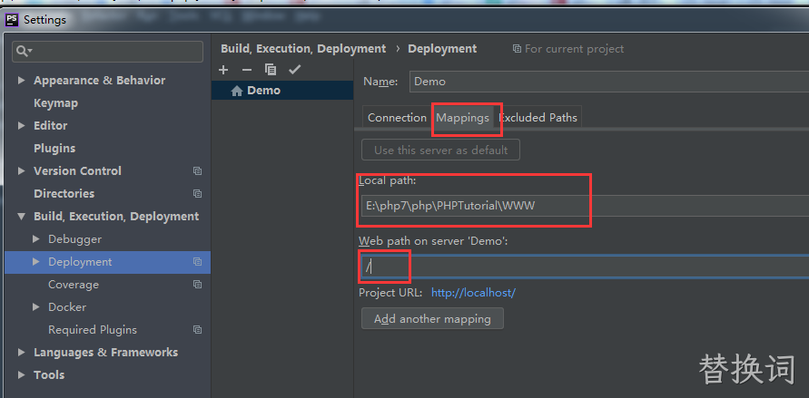Click the settings search field
This screenshot has height=398, width=809.
point(107,51)
